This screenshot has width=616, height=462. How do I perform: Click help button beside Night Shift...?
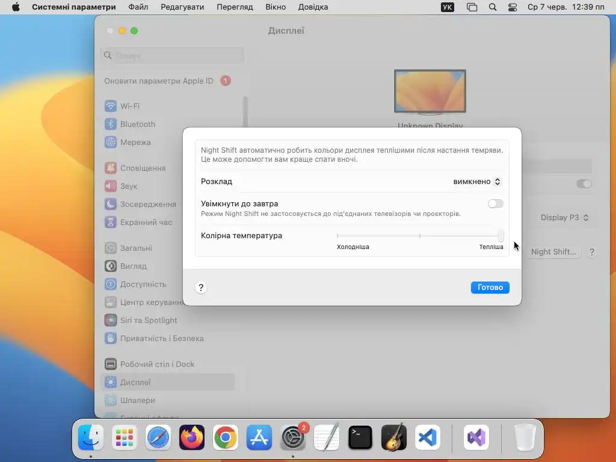[x=592, y=252]
